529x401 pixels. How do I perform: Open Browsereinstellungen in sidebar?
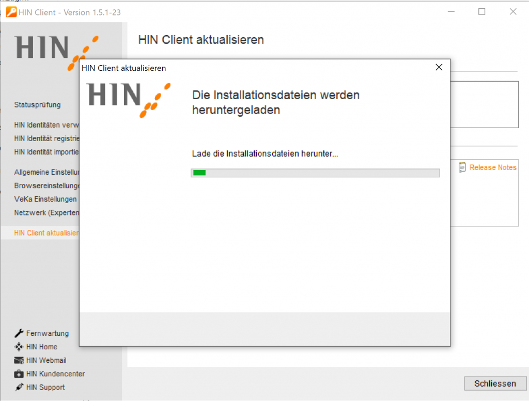(46, 186)
